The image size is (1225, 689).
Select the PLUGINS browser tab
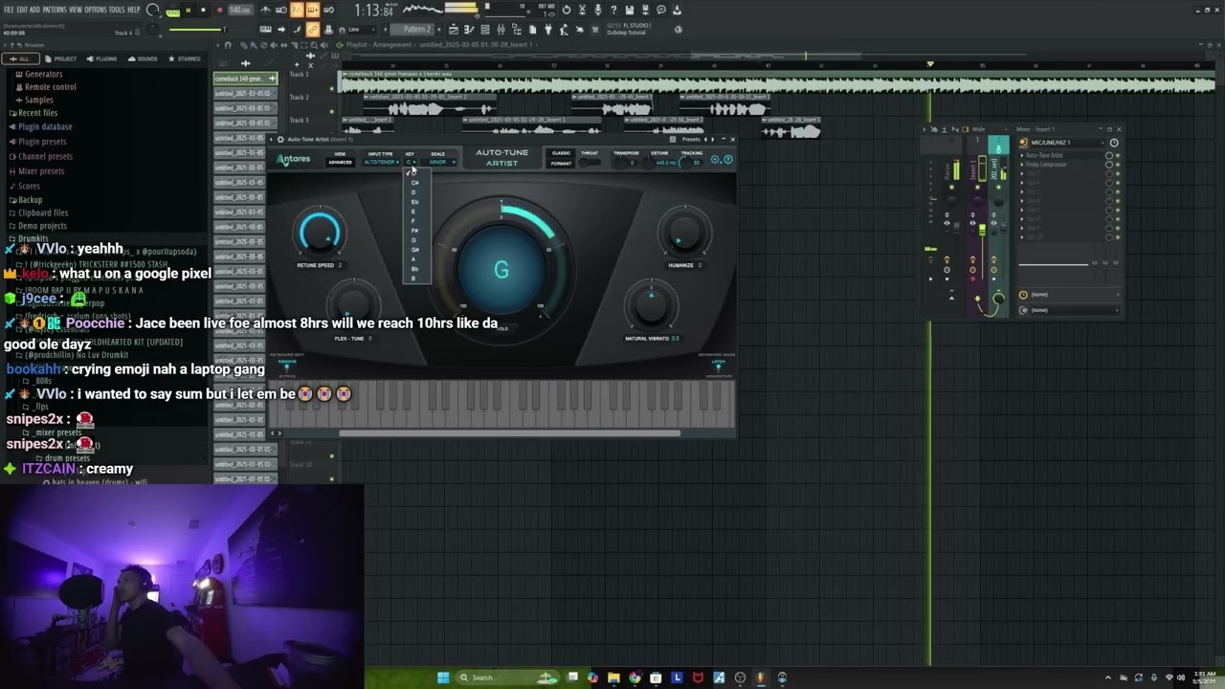pos(102,58)
